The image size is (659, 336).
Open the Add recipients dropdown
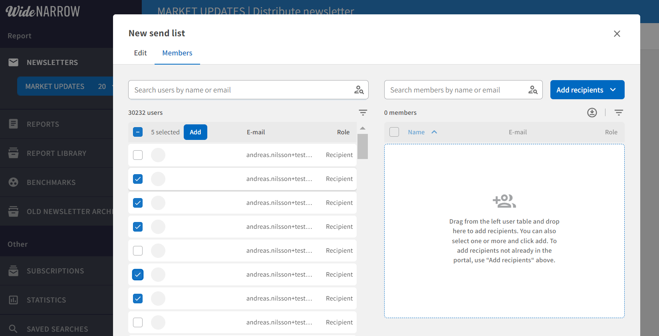tap(587, 90)
